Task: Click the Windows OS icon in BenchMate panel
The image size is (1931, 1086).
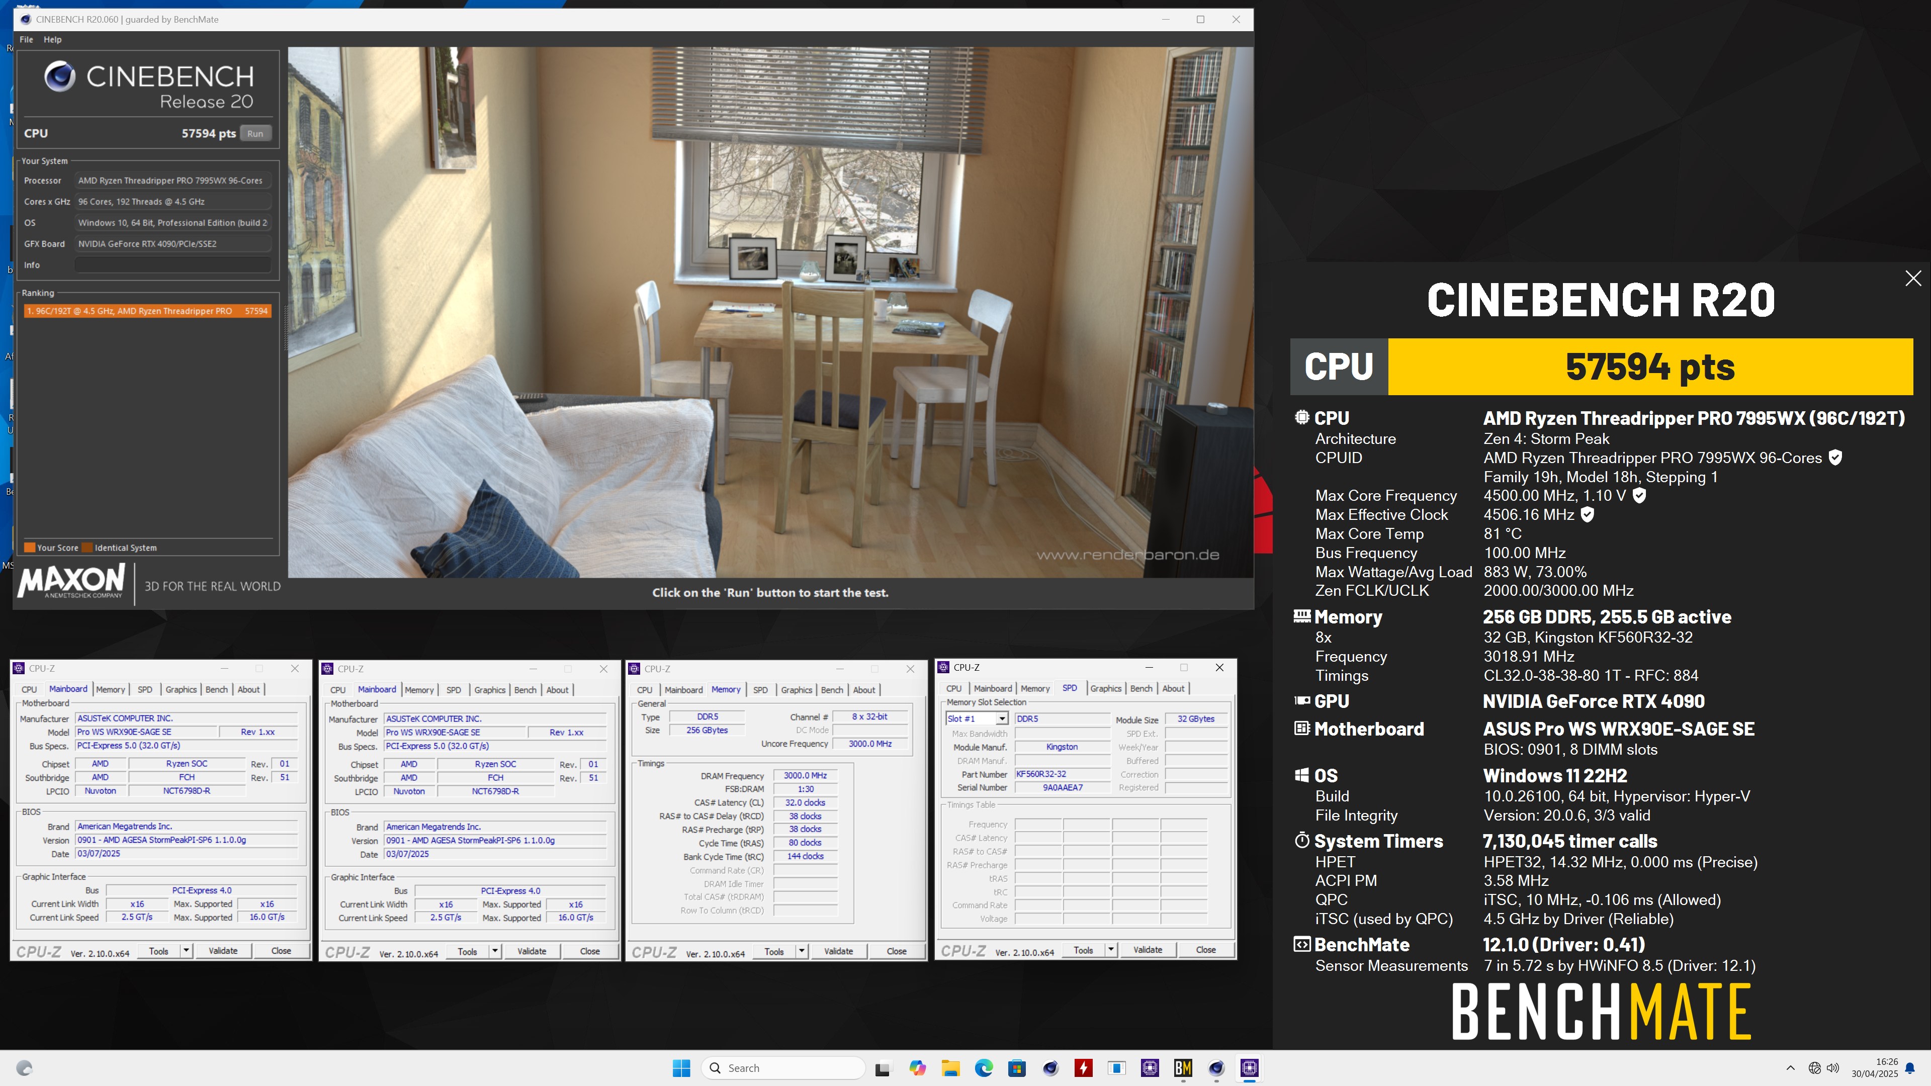Action: point(1302,775)
